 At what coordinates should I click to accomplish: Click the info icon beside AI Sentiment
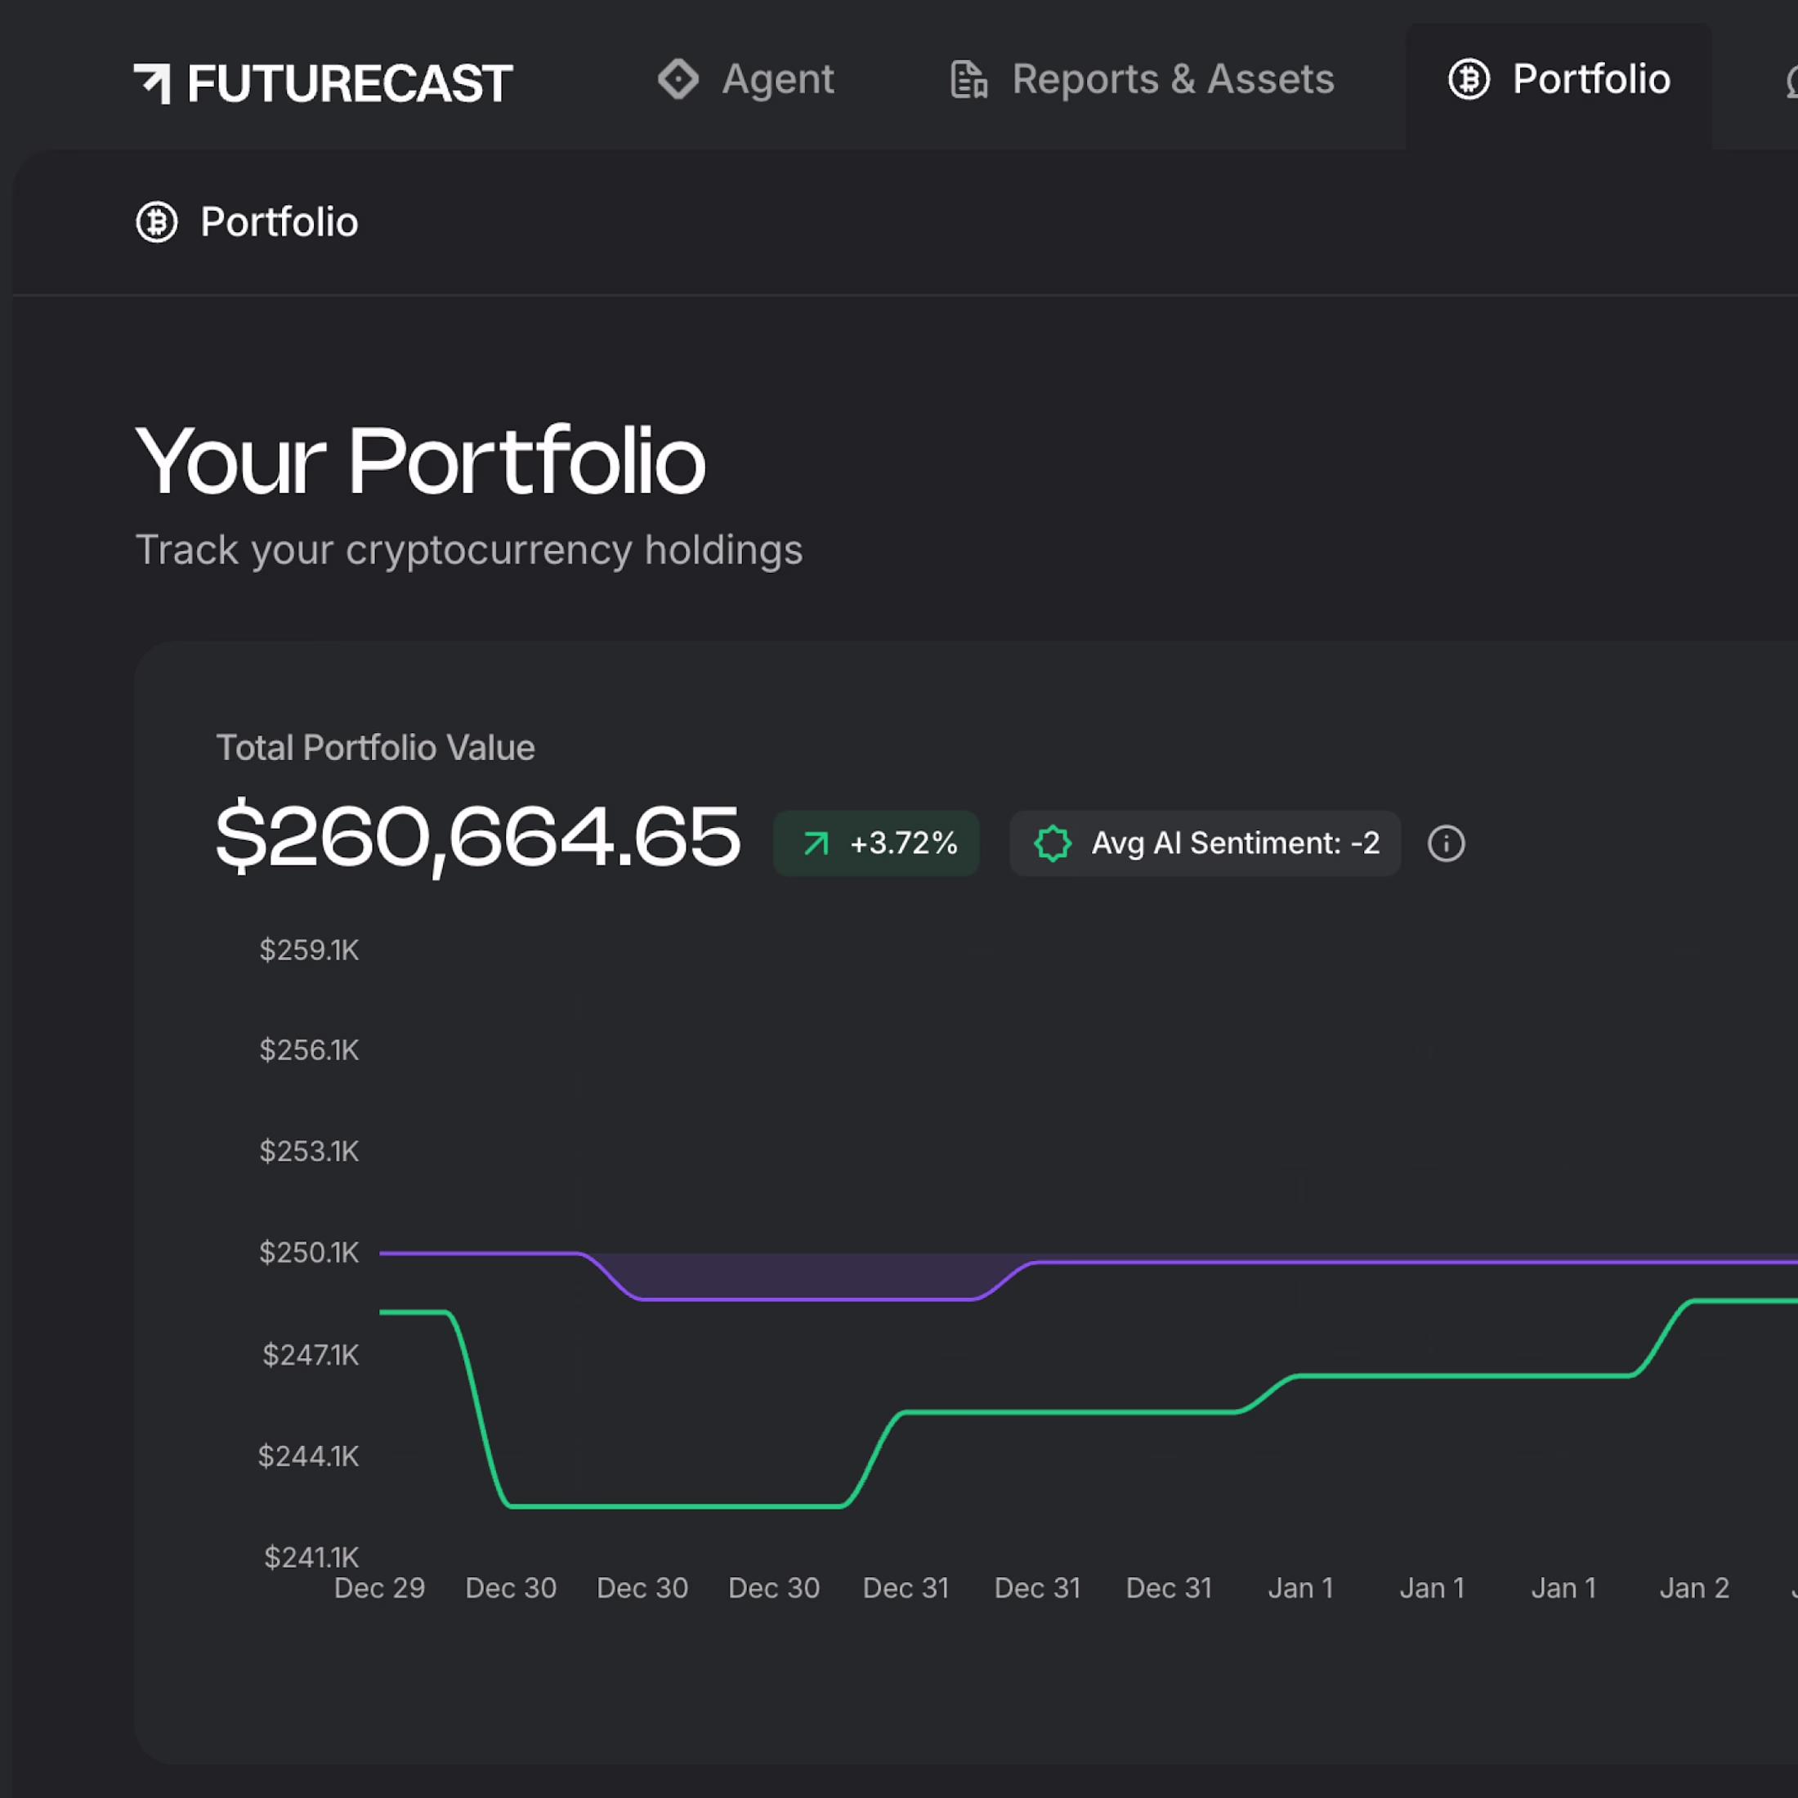(1445, 843)
